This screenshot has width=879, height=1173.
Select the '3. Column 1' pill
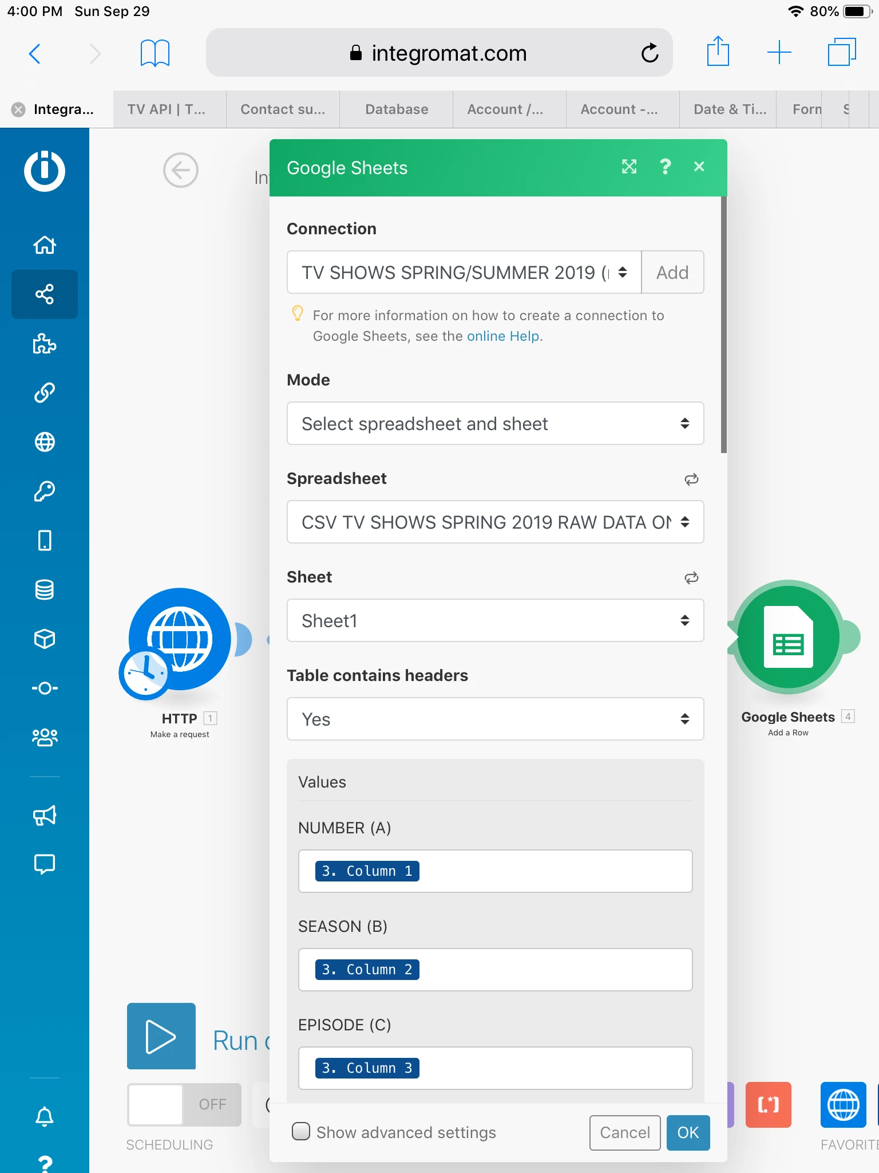point(367,871)
